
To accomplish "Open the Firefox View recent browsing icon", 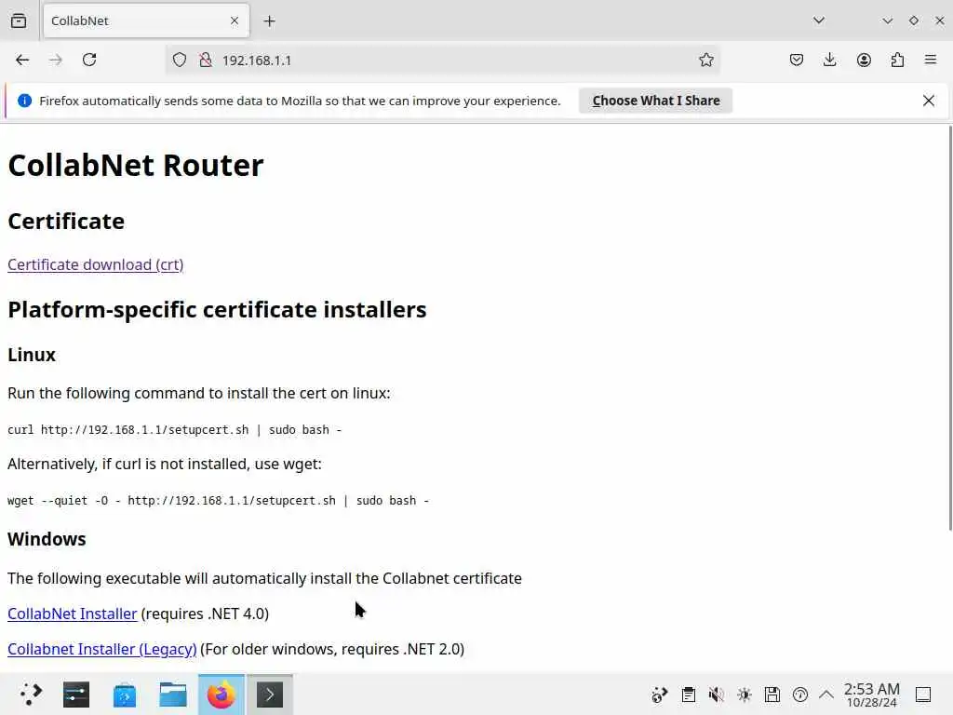I will click(x=19, y=20).
